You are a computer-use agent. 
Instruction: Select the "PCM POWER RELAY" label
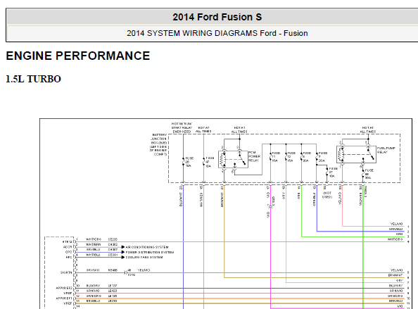click(x=254, y=156)
